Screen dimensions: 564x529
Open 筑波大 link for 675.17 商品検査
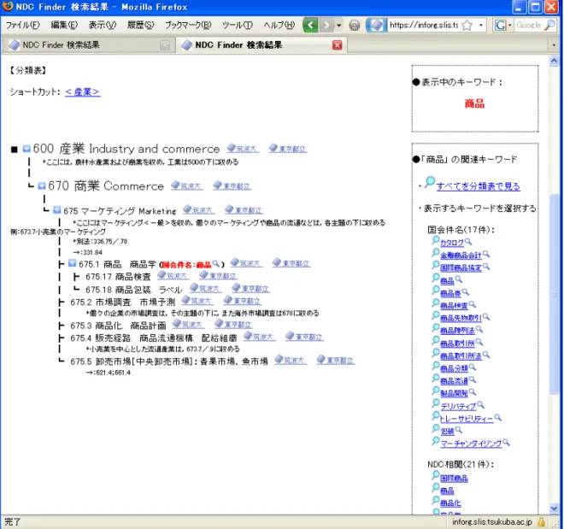pos(173,275)
